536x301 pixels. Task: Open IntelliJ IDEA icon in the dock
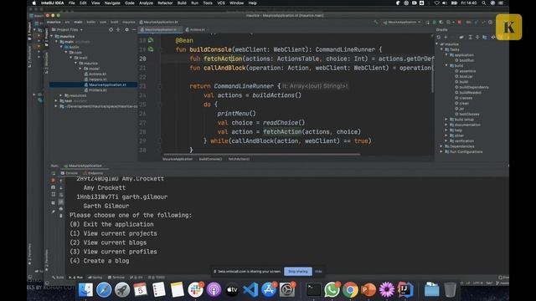pyautogui.click(x=405, y=290)
